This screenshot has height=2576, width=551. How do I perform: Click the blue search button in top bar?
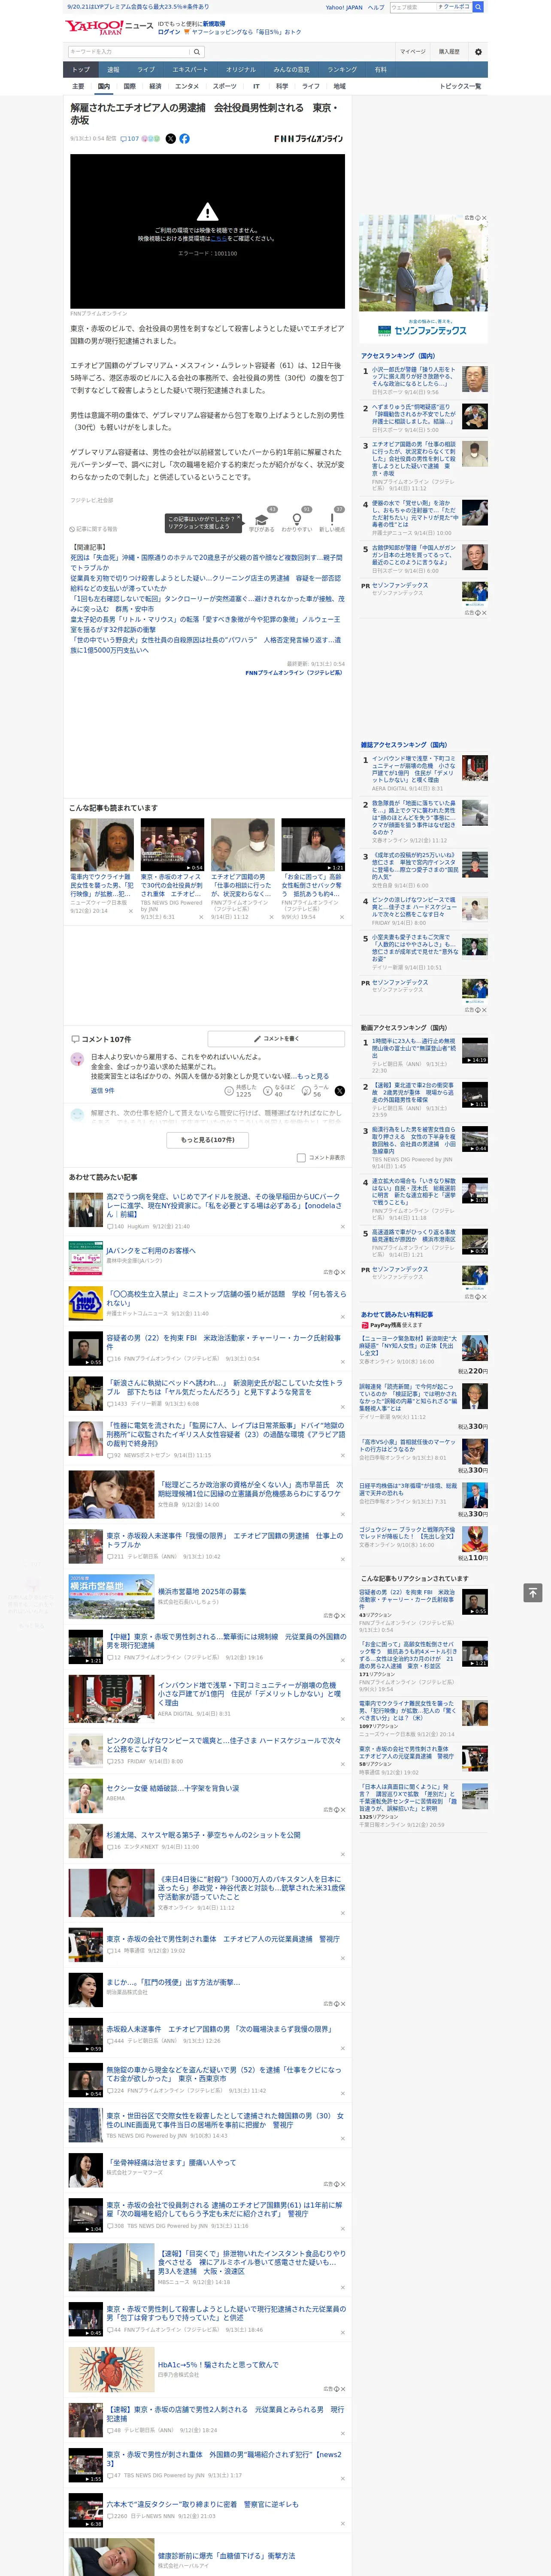[478, 7]
